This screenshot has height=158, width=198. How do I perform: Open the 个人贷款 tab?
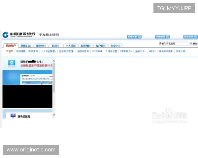(x=71, y=46)
